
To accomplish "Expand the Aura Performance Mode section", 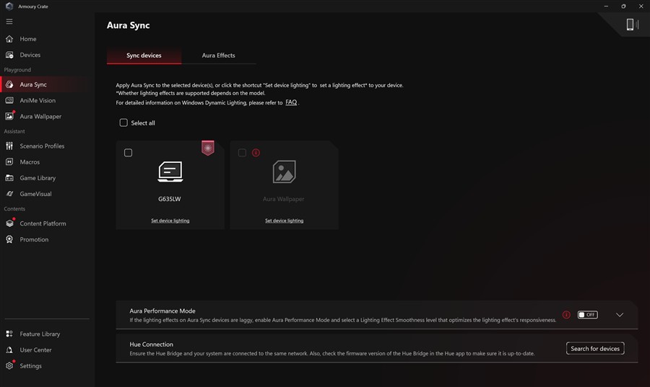I will tap(619, 315).
